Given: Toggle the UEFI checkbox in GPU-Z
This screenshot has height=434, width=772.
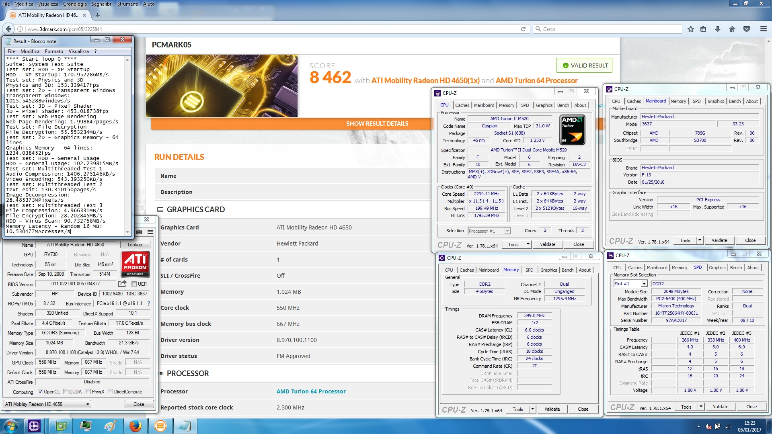Looking at the screenshot, I should (x=134, y=284).
